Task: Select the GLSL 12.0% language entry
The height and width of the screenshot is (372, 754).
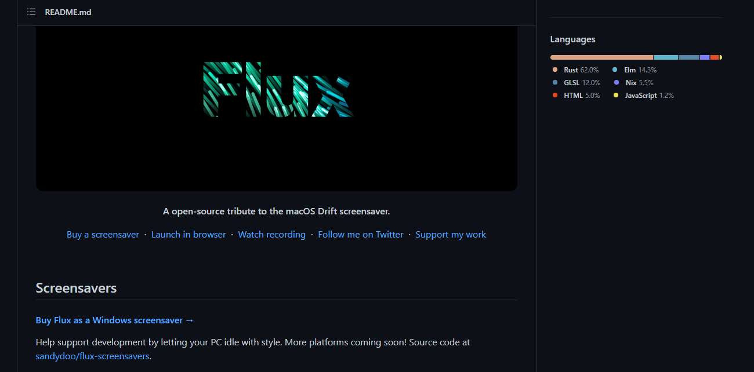Action: [577, 83]
